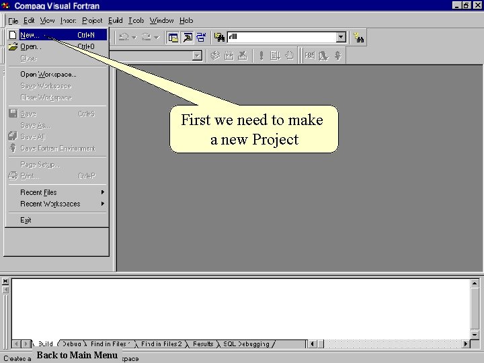Click the Find text box containing dll
Viewport: 484px width, 363px height.
pos(282,38)
